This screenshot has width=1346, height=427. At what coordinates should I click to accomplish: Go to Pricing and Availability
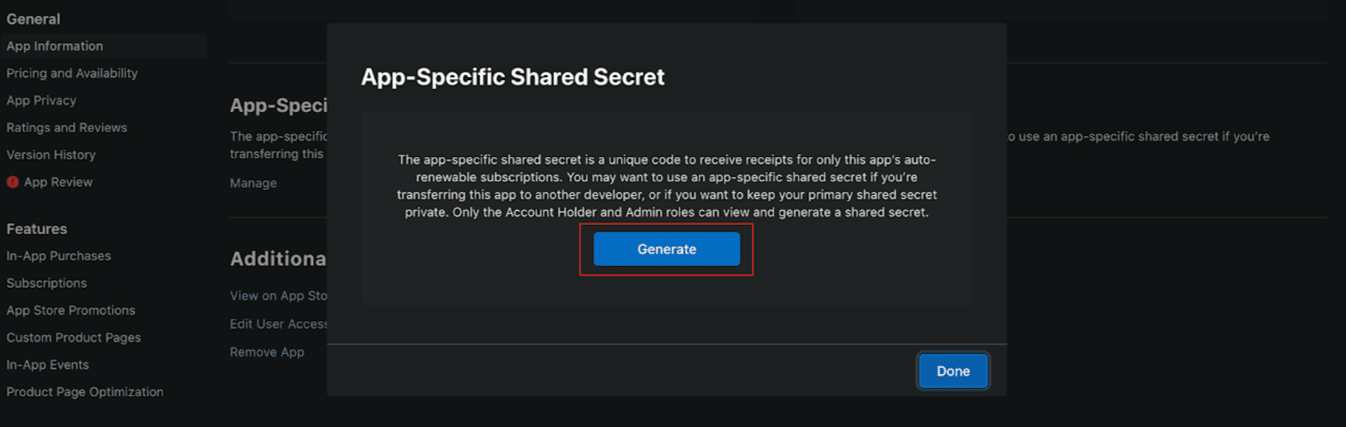click(72, 73)
